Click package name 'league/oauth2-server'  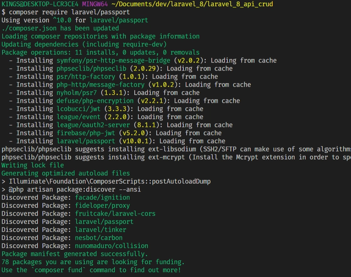(93, 125)
